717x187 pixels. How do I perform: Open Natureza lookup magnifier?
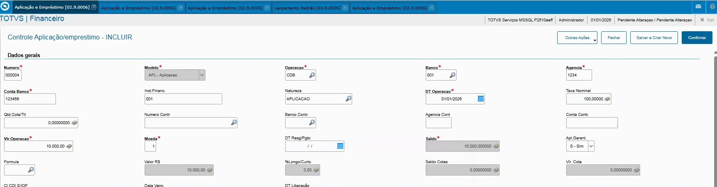(348, 99)
